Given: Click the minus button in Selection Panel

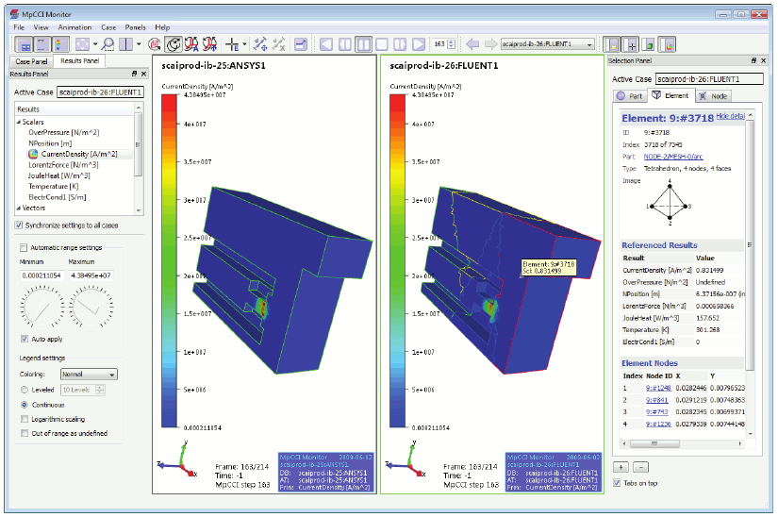Looking at the screenshot, I should 640,467.
